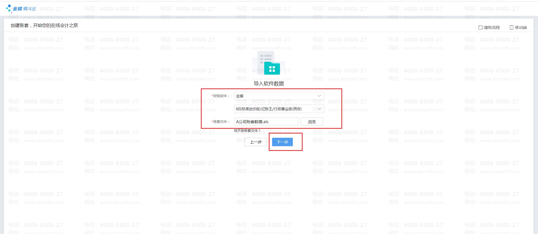
Task: Open the 建账流程 text link
Action: tap(492, 27)
